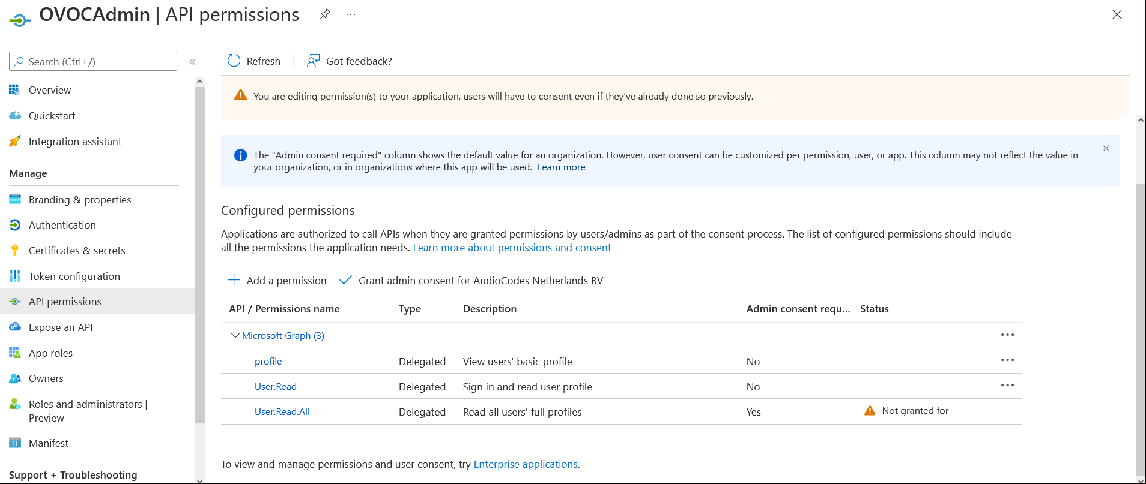Open Token configuration icon in sidebar
Screen dimensions: 1146x484
pos(15,276)
